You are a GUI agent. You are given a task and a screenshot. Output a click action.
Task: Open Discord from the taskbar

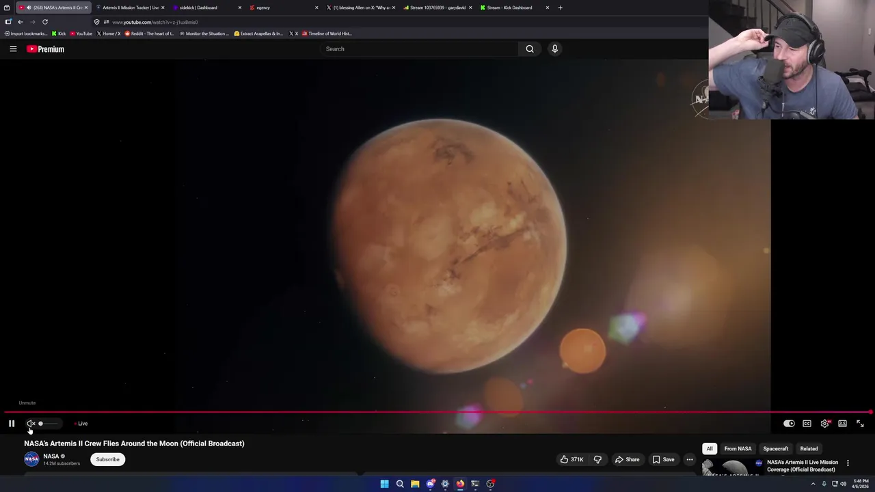430,484
